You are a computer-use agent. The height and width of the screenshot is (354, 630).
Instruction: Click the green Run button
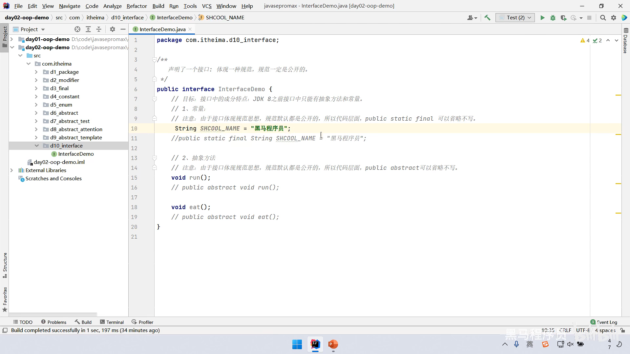click(x=542, y=18)
